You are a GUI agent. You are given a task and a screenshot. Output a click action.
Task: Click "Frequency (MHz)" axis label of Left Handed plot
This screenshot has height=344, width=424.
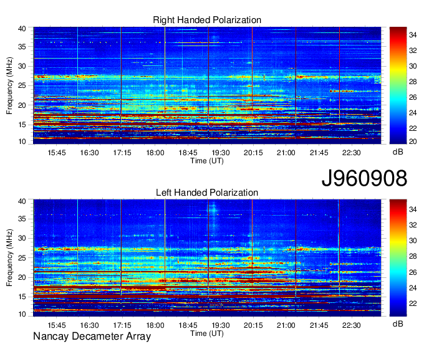9,258
